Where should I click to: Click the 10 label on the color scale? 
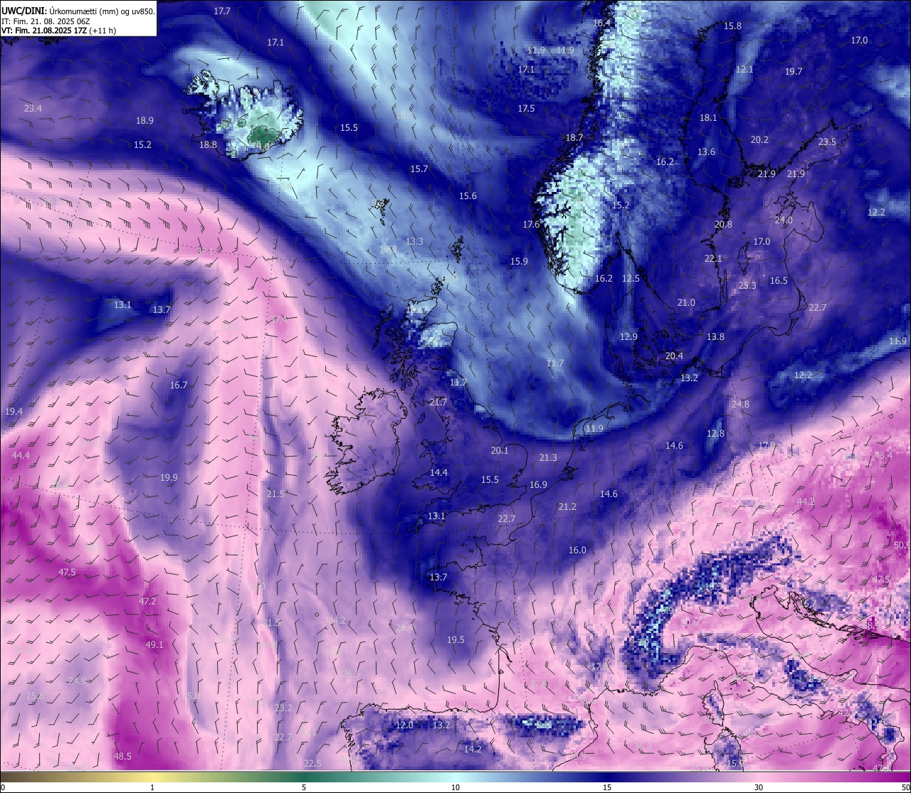click(x=455, y=787)
